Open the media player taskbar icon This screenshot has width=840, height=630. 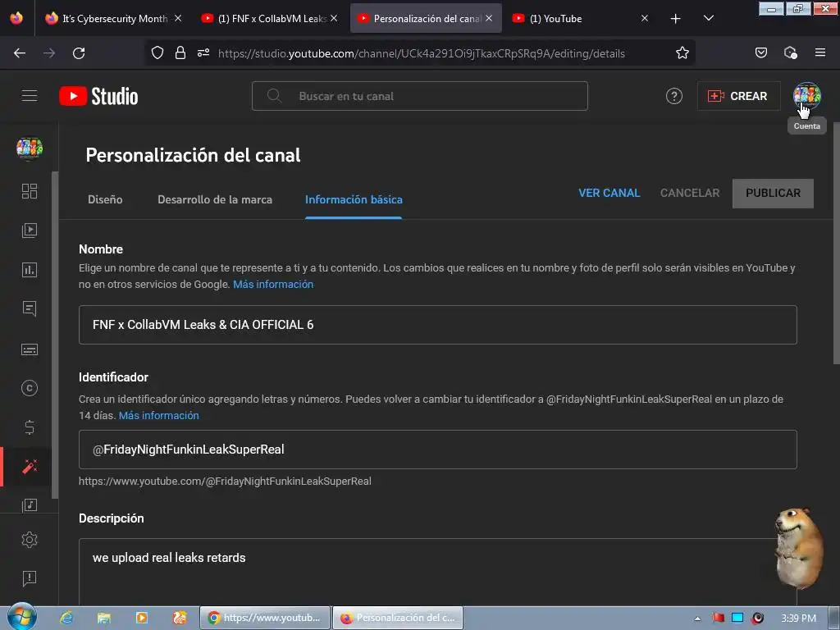142,618
